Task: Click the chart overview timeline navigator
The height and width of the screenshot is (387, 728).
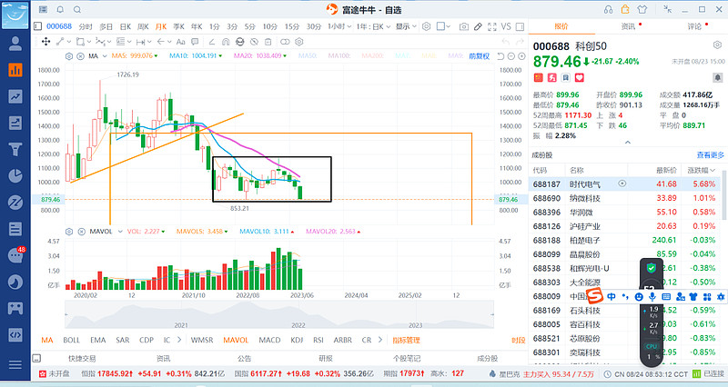Action: click(x=279, y=314)
